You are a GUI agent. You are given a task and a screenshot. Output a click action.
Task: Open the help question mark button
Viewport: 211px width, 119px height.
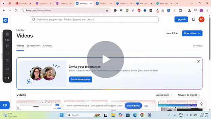[201, 104]
